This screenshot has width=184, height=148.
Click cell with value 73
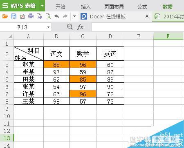click(x=110, y=101)
